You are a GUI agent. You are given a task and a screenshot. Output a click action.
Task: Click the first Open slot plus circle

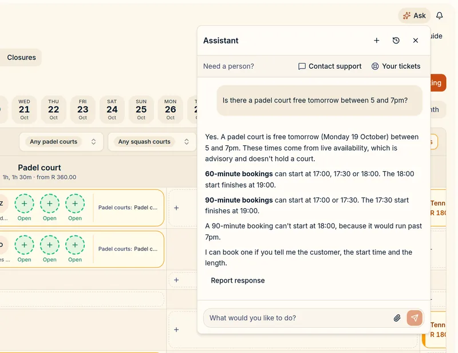pyautogui.click(x=24, y=204)
